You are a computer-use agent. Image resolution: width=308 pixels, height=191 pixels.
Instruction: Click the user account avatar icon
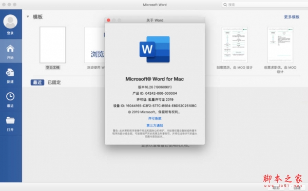[10, 22]
